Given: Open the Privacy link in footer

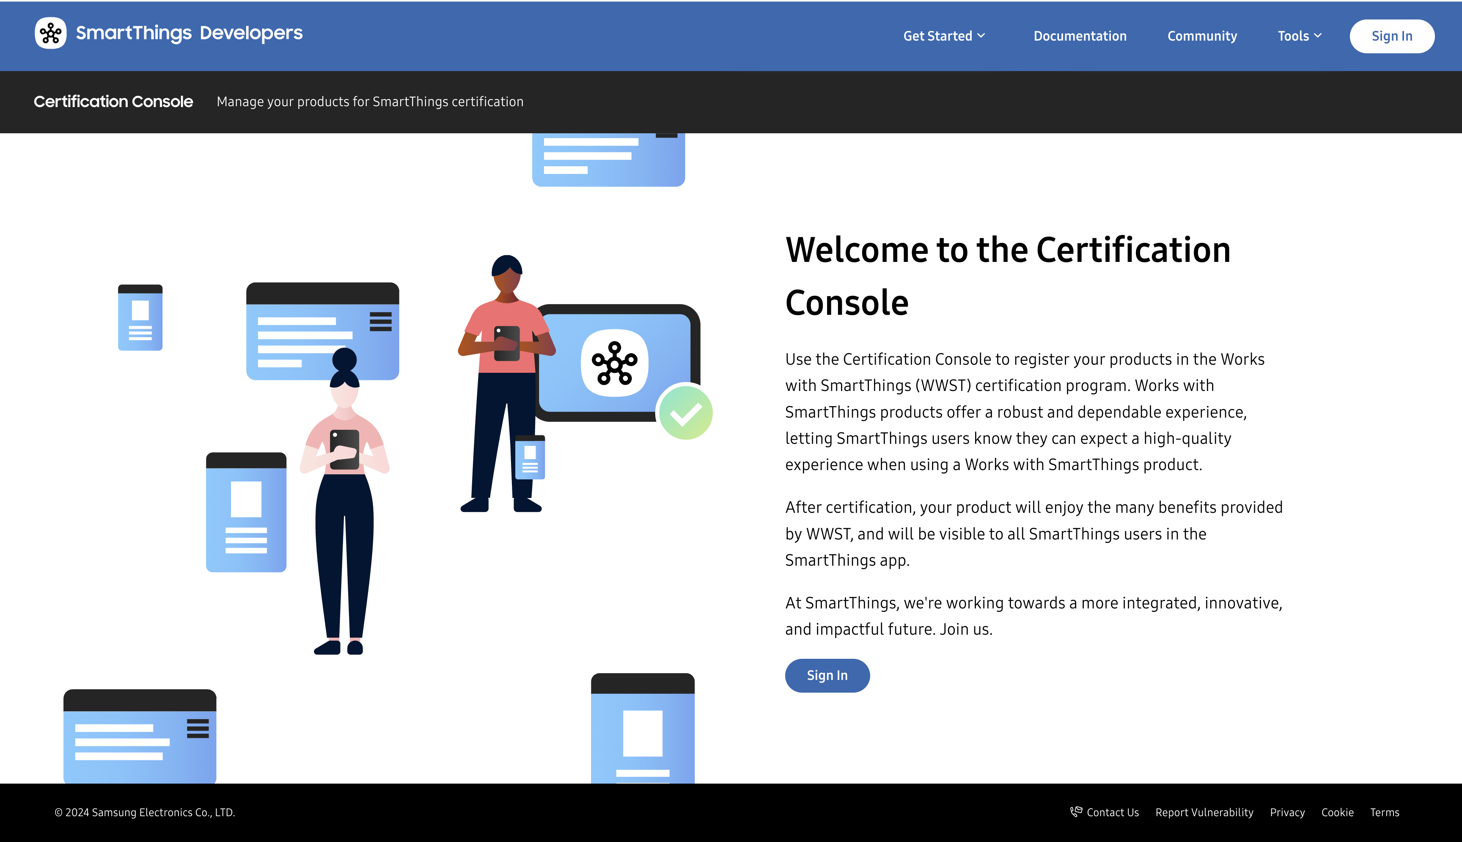Looking at the screenshot, I should pos(1287,812).
